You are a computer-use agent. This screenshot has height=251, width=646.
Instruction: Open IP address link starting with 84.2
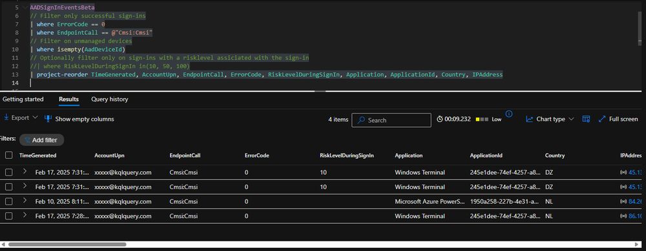point(635,201)
